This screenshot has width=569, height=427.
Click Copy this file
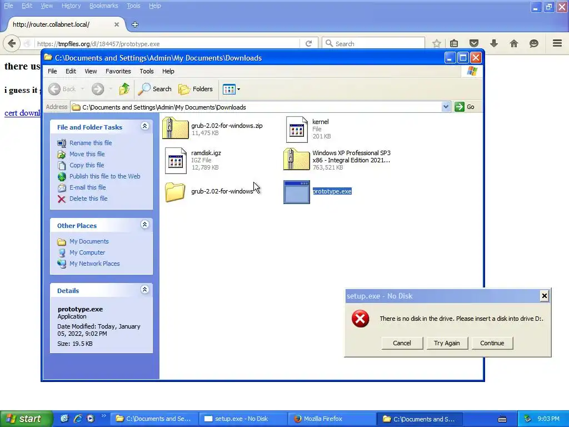pos(86,165)
